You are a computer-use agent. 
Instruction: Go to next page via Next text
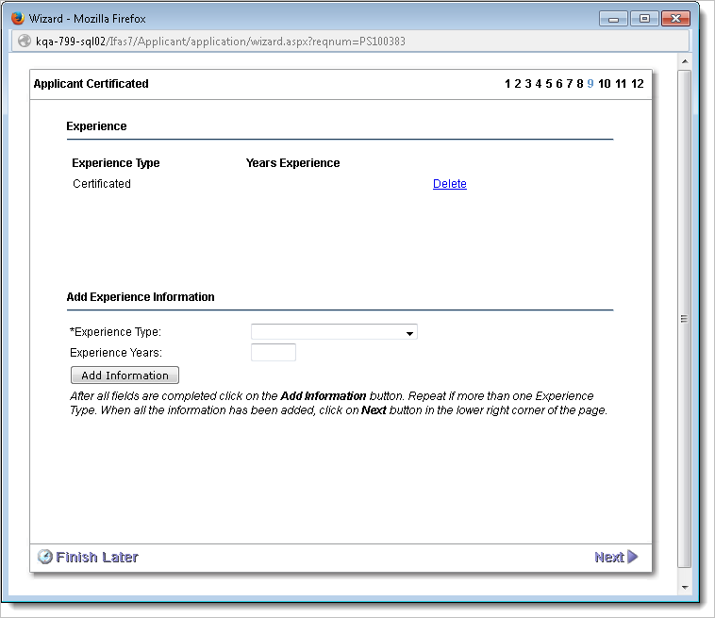(x=608, y=557)
